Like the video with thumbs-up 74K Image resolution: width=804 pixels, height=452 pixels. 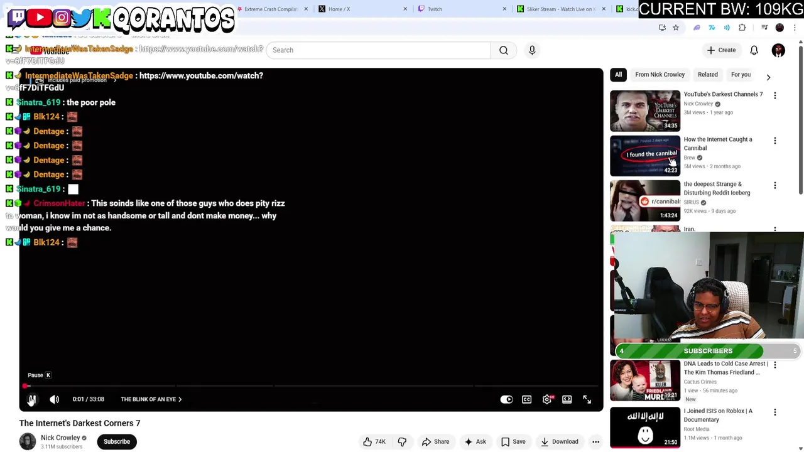pos(374,441)
